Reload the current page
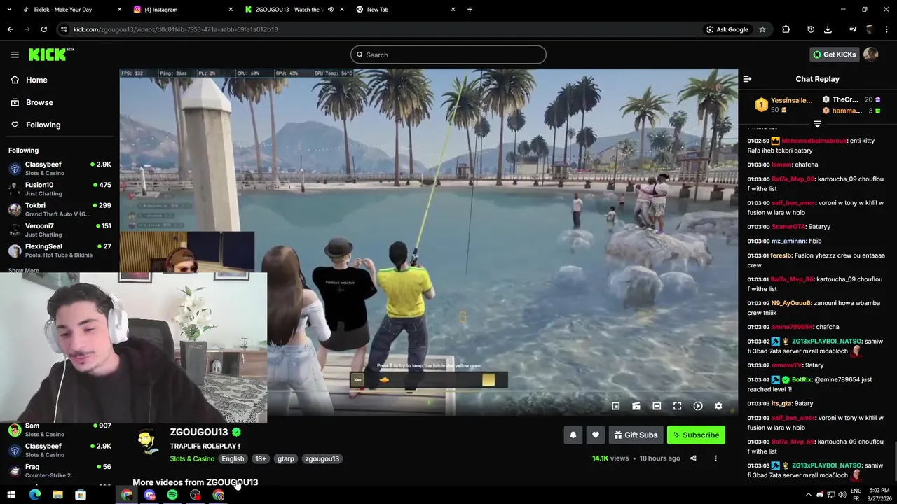Image resolution: width=897 pixels, height=504 pixels. (43, 29)
